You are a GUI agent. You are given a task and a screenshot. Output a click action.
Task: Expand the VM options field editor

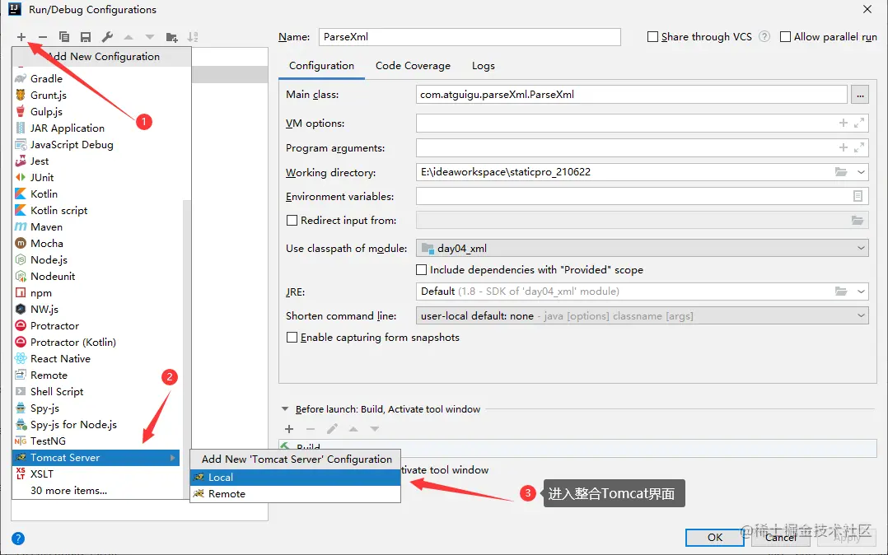859,123
